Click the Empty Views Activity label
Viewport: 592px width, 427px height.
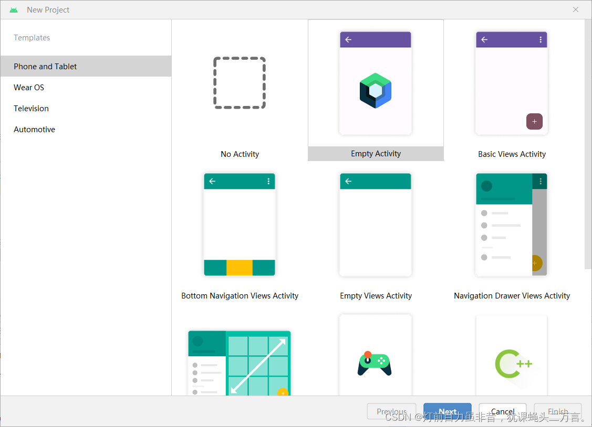pos(376,296)
